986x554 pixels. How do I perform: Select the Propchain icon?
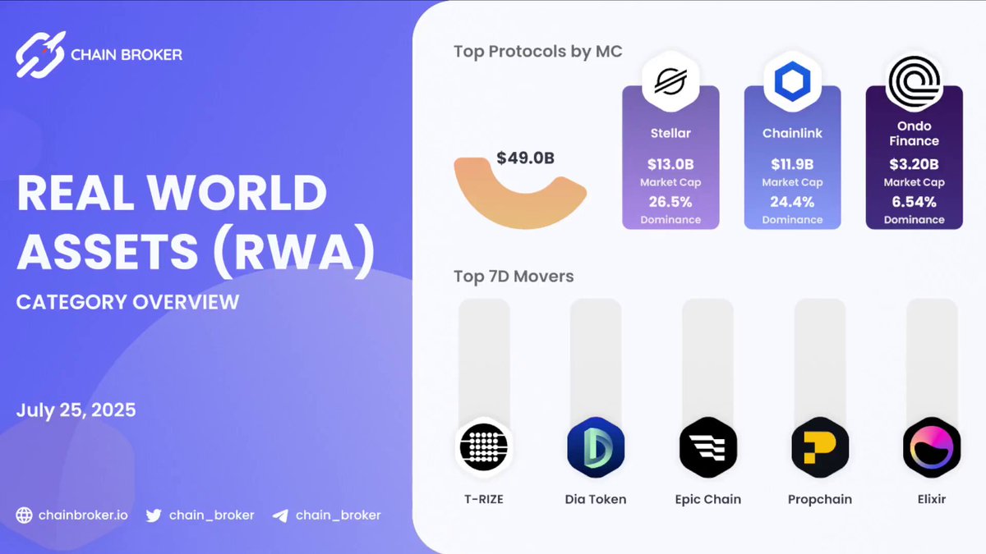pos(819,447)
